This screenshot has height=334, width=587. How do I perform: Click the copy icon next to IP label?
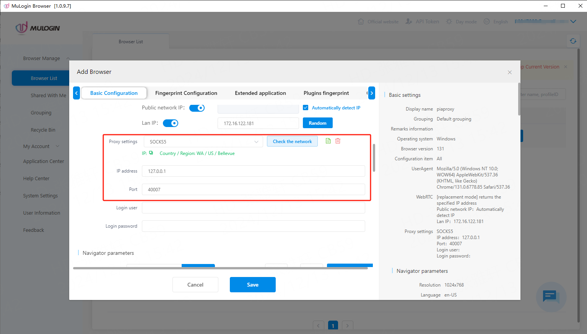click(151, 153)
